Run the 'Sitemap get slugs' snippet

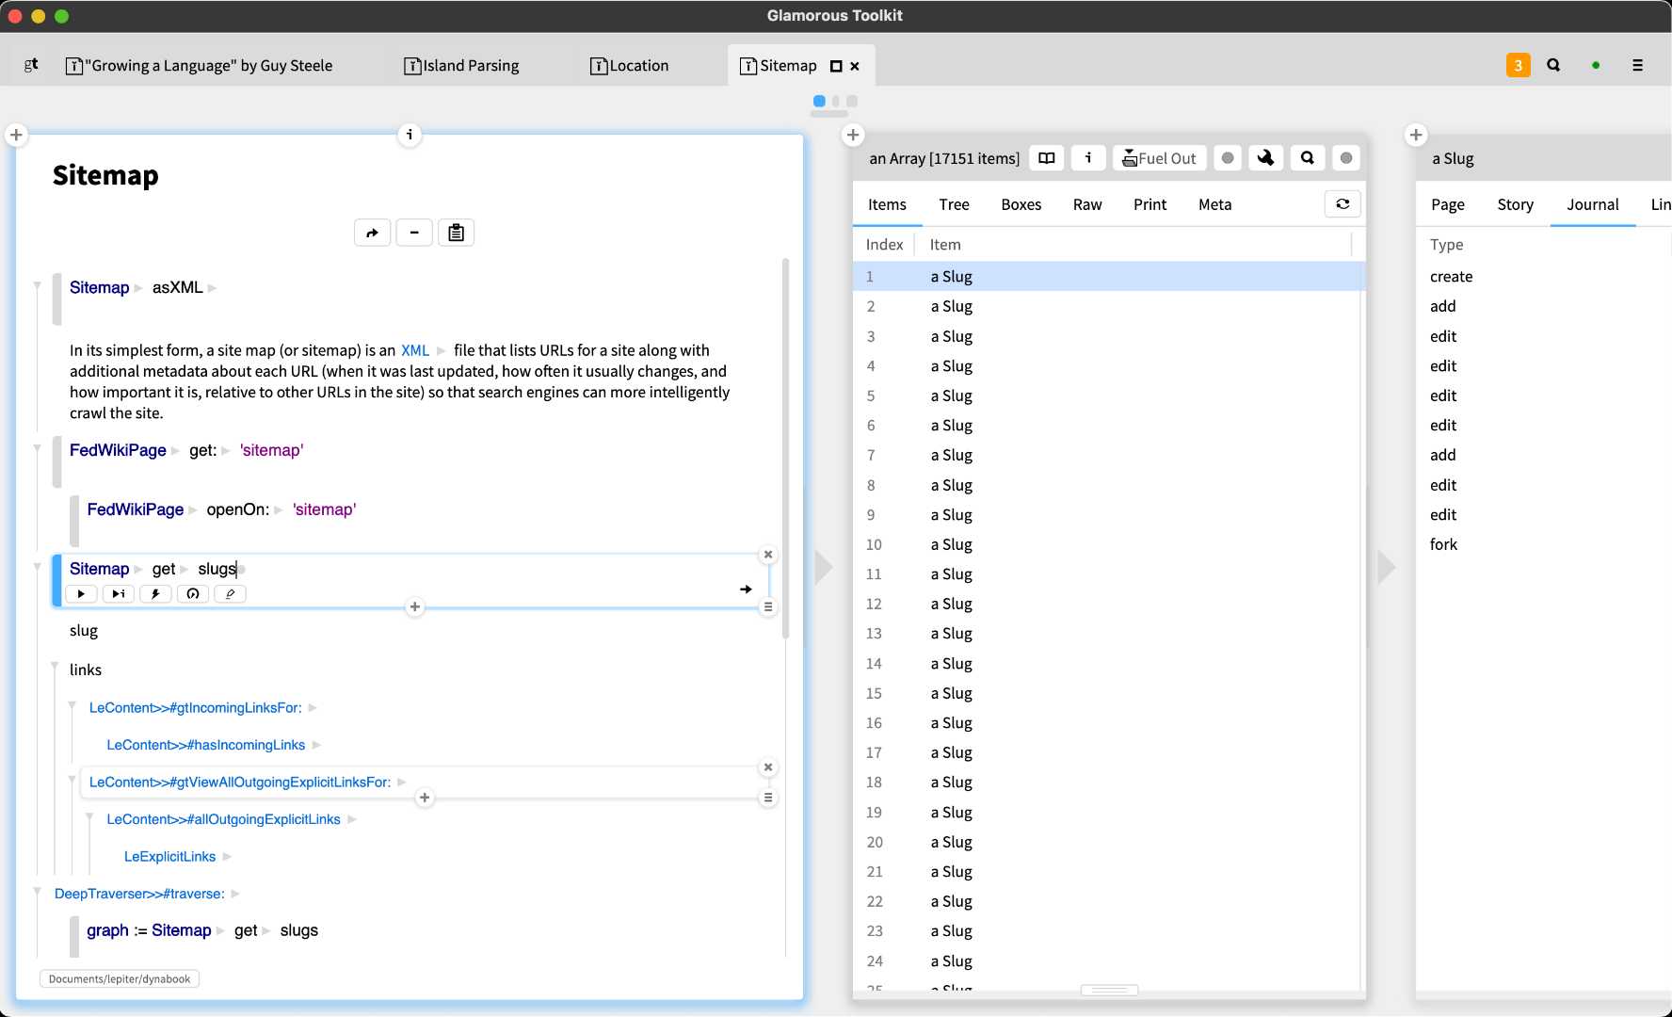(81, 593)
